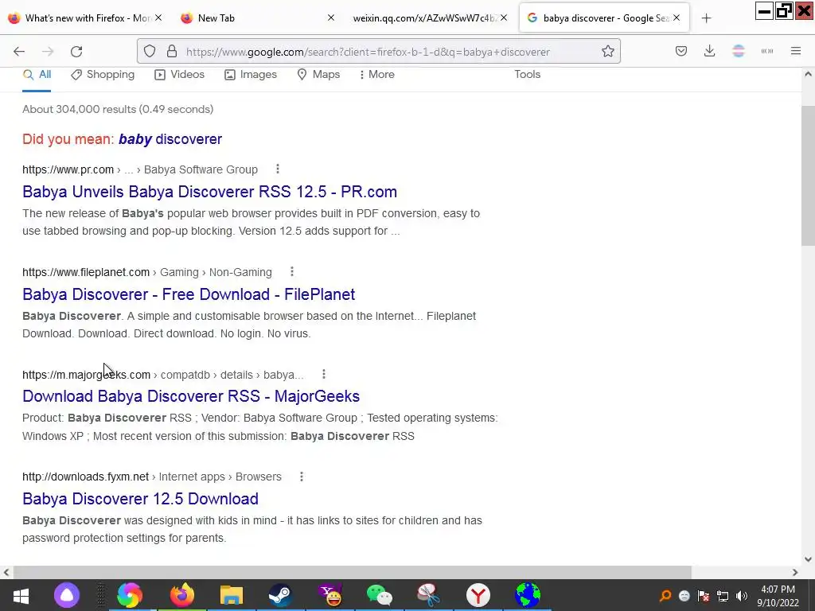Click the scroll-right arrow of horizontal scrollbar
815x611 pixels.
[795, 572]
